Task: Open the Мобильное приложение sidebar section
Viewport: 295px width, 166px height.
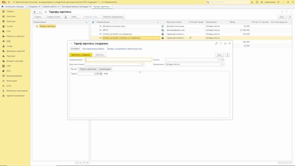Action: [x=17, y=91]
